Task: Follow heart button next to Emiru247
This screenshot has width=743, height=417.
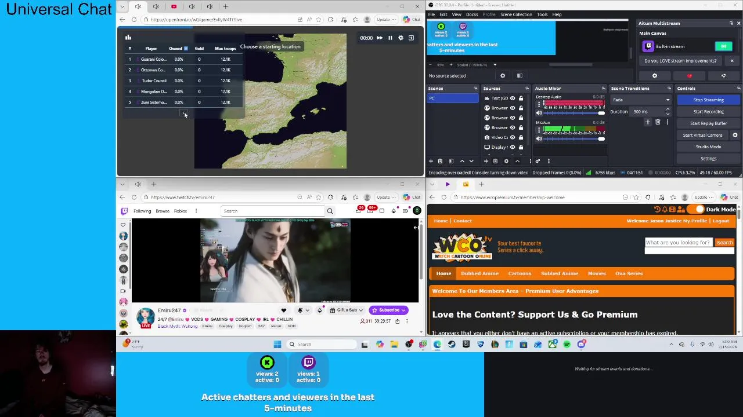Action: [x=284, y=310]
